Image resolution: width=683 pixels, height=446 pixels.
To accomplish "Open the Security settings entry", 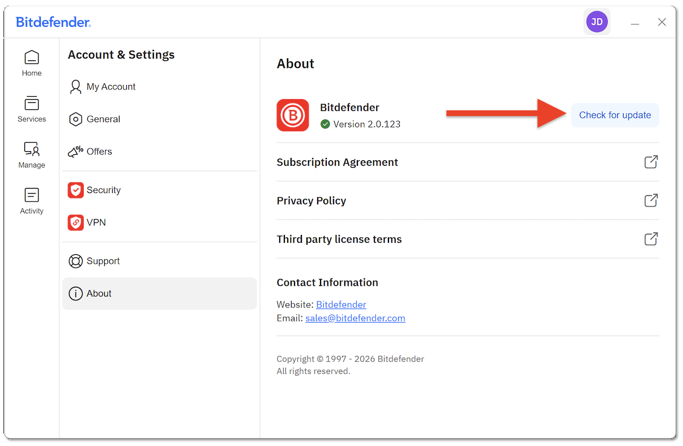I will pyautogui.click(x=160, y=190).
